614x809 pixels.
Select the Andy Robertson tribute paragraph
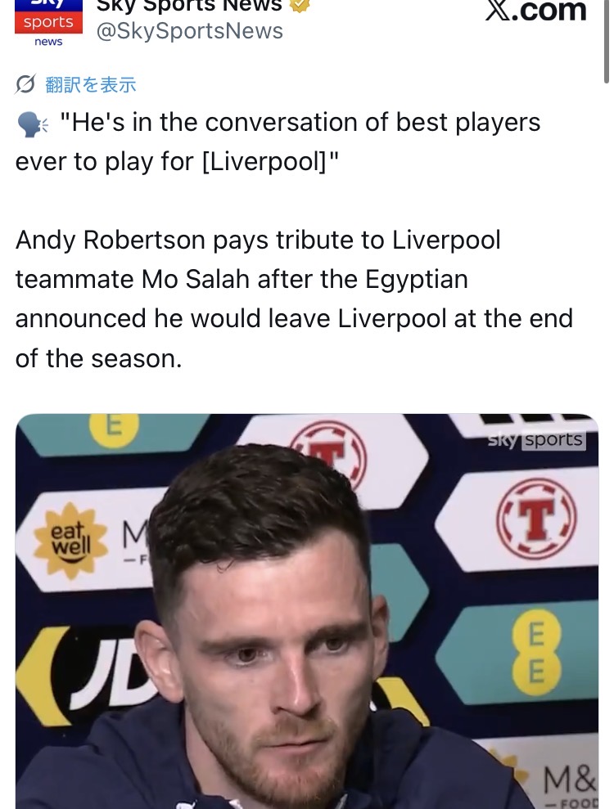[x=294, y=299]
